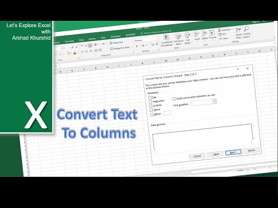Check the Space delimiter box

click(x=151, y=110)
